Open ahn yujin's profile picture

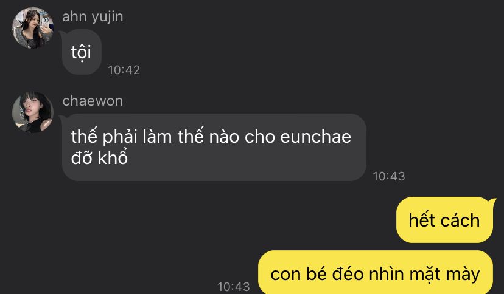(x=33, y=28)
